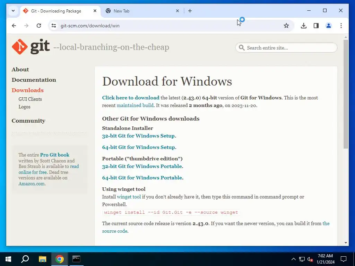Viewport: 355px width, 266px height.
Task: Open the Amazon.com link
Action: [32, 184]
